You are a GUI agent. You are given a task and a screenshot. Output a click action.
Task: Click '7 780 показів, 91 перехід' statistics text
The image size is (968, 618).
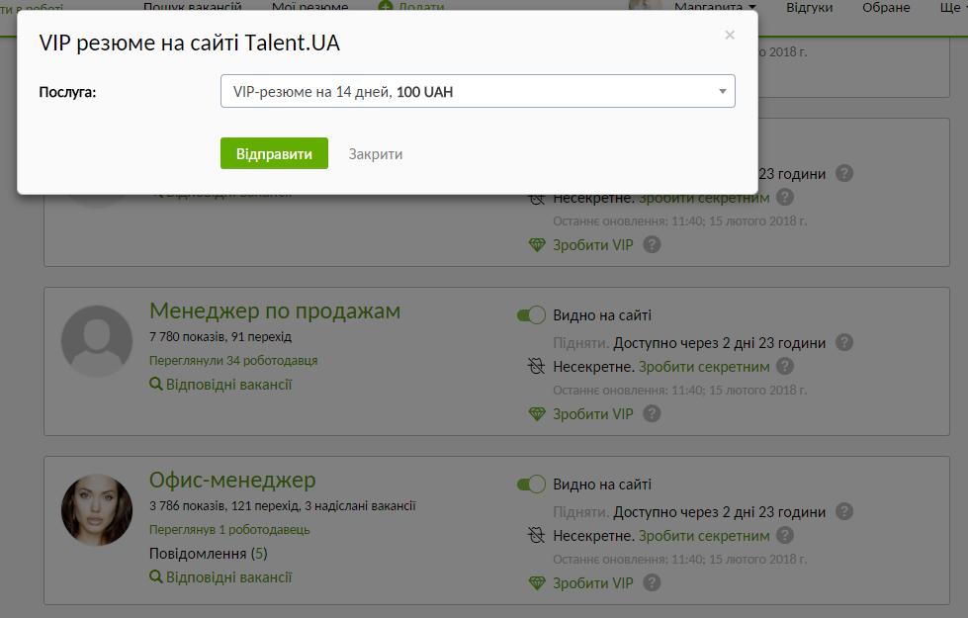click(x=220, y=337)
